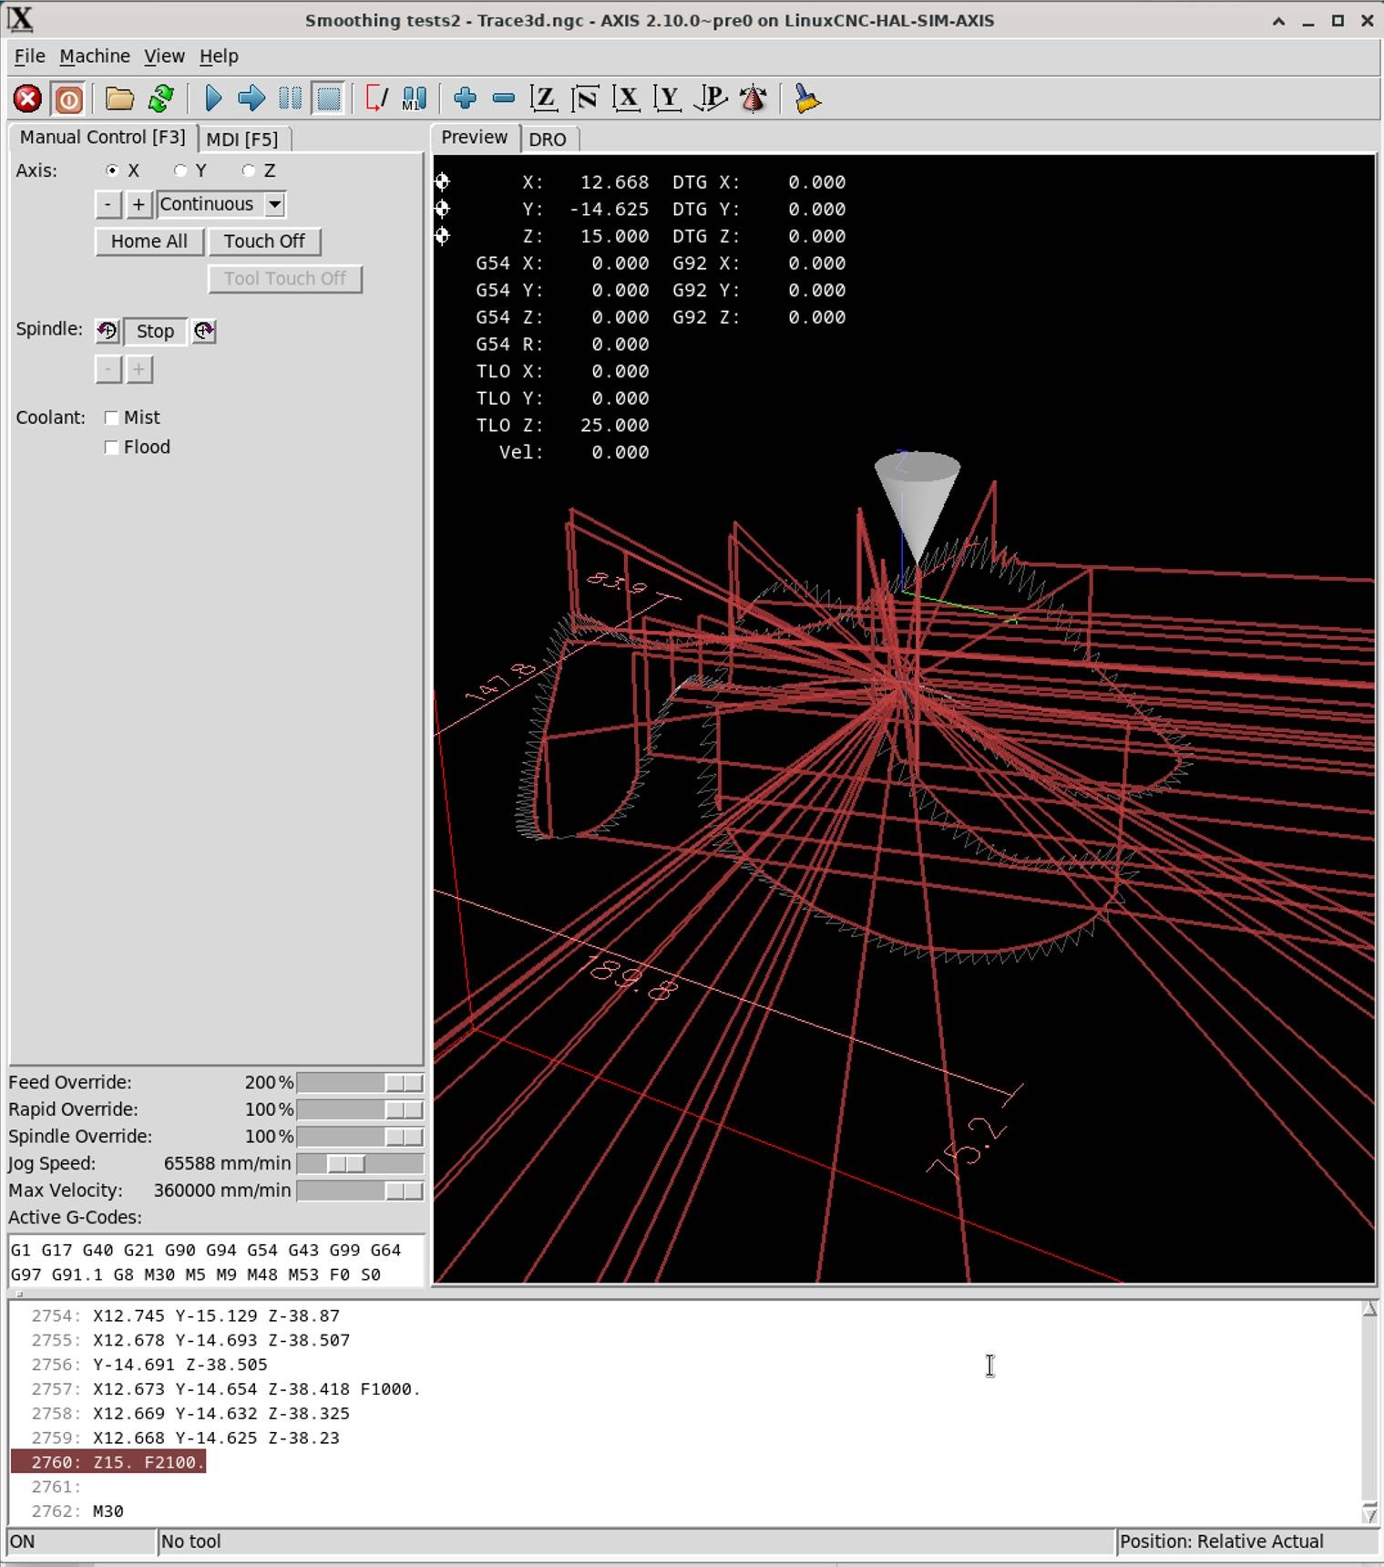Adjust the Rapid Override slider
1384x1567 pixels.
pos(360,1109)
